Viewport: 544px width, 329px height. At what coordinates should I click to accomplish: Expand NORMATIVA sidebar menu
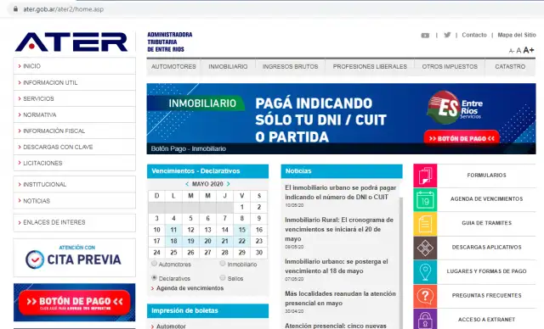pos(74,114)
